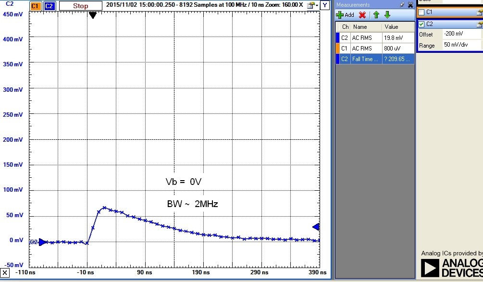This screenshot has width=483, height=282.
Task: Click the green Add measurement plus icon
Action: click(339, 15)
